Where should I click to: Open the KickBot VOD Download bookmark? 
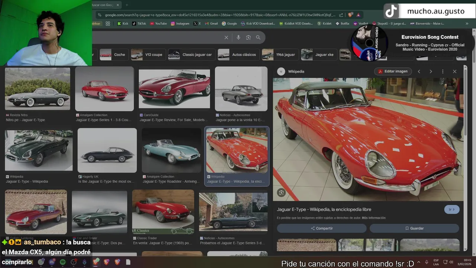click(x=296, y=23)
